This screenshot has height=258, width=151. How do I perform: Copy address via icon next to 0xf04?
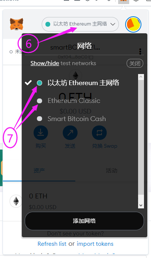(92, 57)
